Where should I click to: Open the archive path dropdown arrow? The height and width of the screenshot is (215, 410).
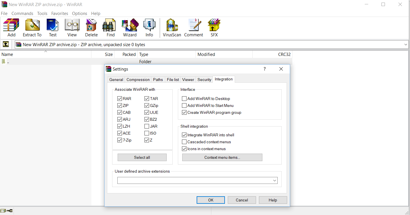click(406, 44)
